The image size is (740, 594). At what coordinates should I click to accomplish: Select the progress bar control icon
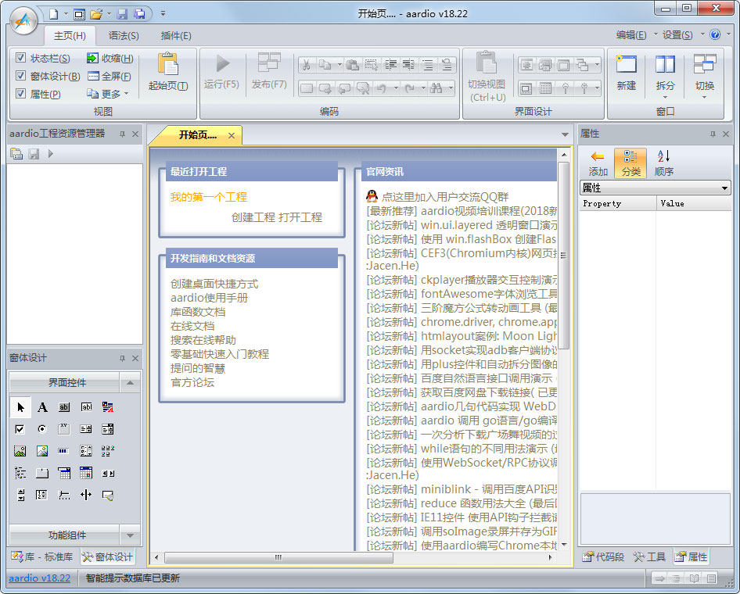click(x=63, y=451)
